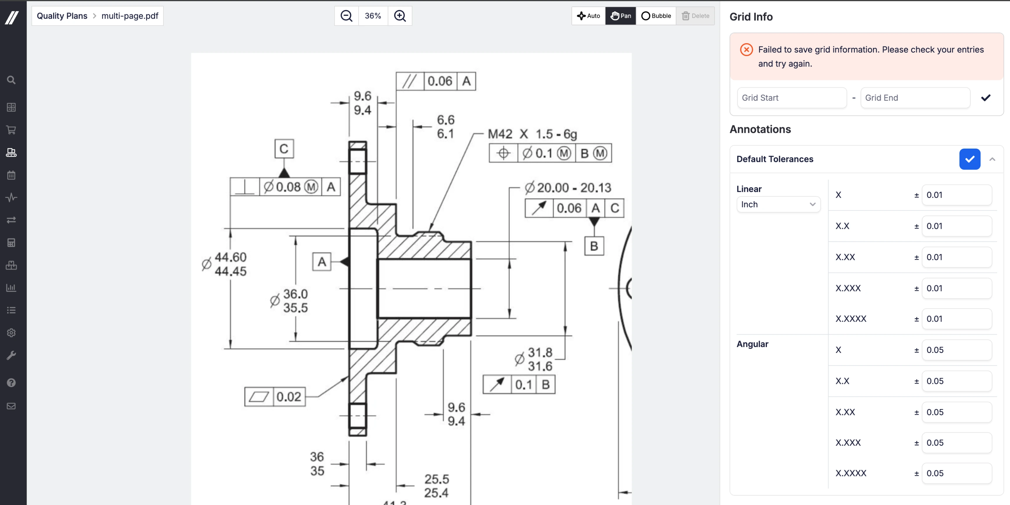
Task: Click the 44.60 / 44.45 diameter dimension
Action: pos(225,264)
